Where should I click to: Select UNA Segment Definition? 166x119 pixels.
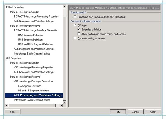(30, 35)
